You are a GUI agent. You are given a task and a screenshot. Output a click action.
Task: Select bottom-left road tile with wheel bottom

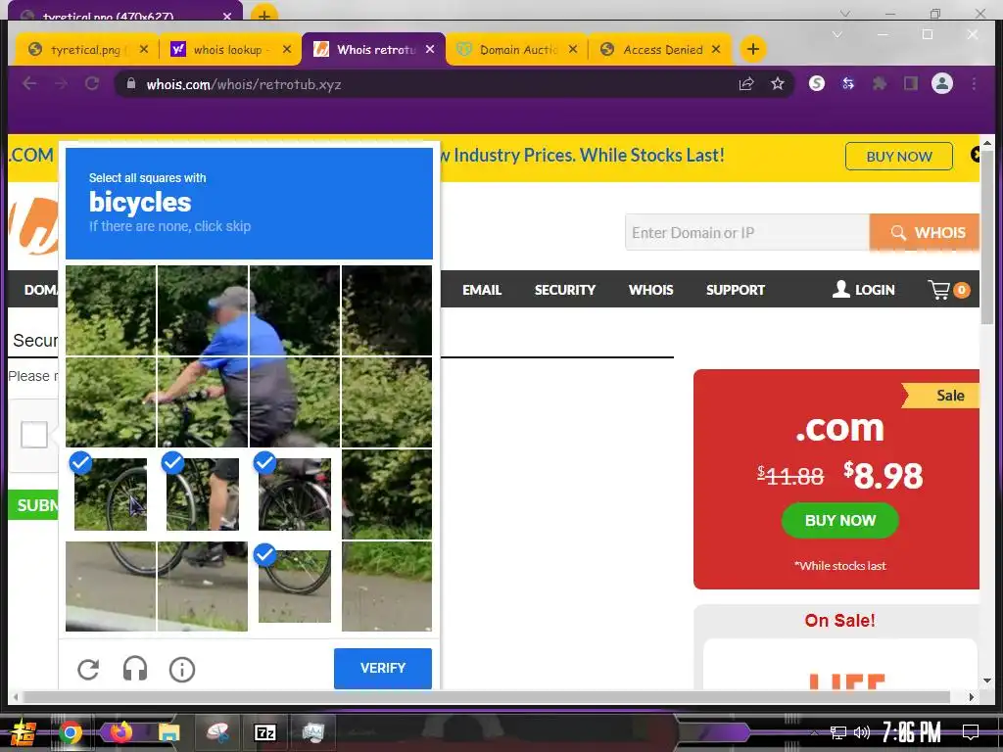(x=111, y=587)
